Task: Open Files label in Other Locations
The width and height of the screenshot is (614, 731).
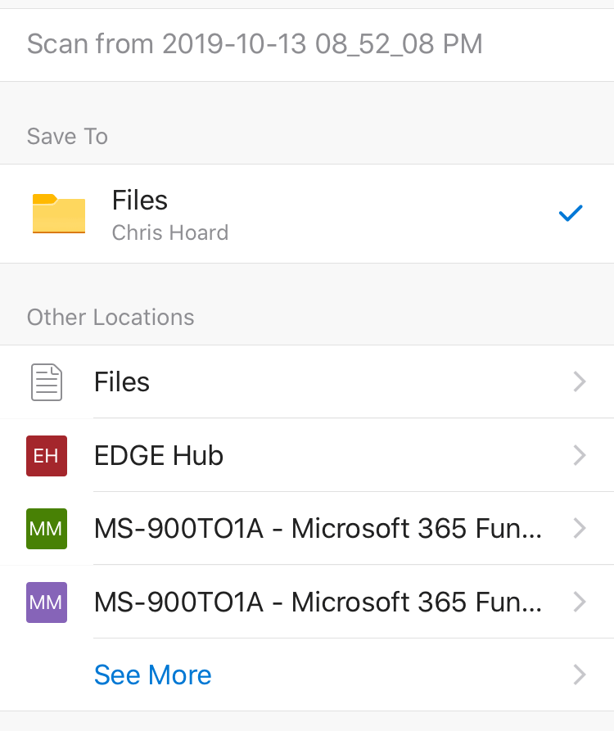Action: coord(122,382)
